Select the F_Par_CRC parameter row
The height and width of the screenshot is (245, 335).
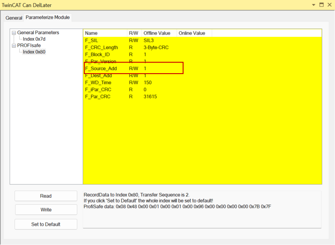[x=202, y=96]
